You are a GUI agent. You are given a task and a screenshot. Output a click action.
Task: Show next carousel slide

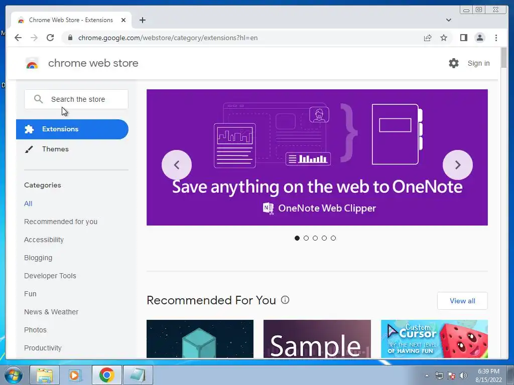(x=458, y=164)
